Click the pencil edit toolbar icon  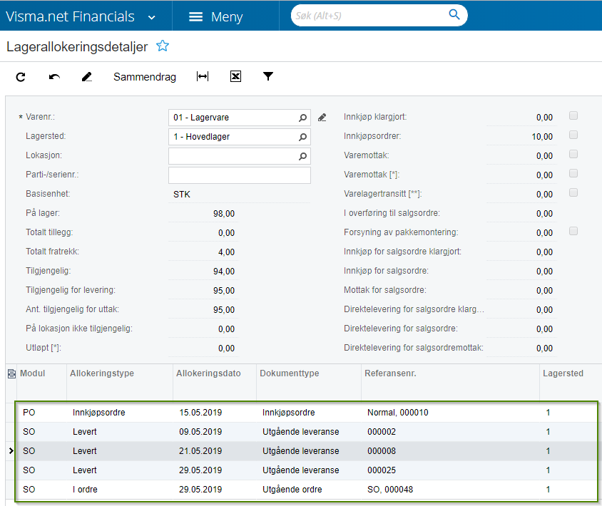click(87, 77)
